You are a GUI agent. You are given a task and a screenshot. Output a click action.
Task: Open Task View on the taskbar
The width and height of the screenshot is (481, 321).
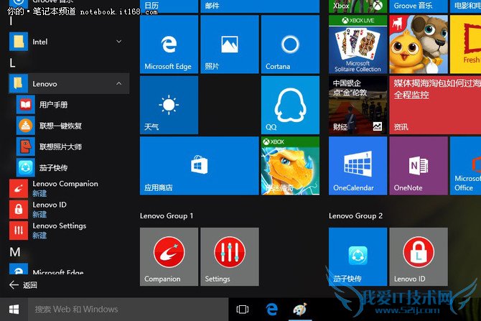point(243,310)
